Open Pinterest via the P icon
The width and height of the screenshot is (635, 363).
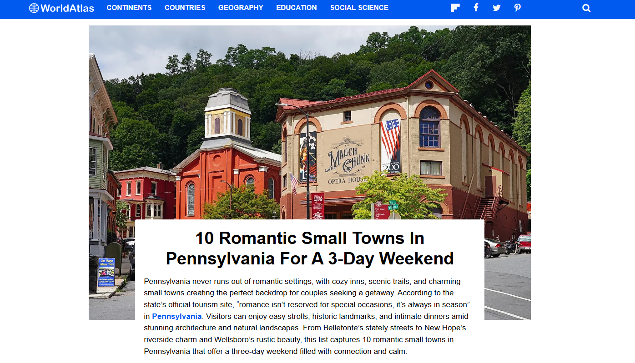[517, 7]
